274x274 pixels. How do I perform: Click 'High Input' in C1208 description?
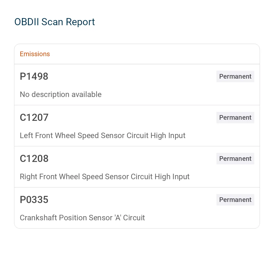click(172, 177)
